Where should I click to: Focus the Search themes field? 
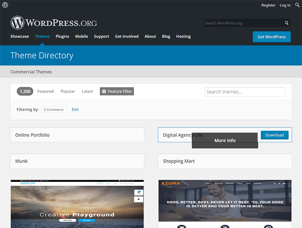[x=245, y=92]
